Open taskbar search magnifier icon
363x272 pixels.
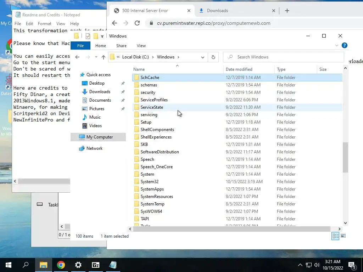click(x=26, y=265)
